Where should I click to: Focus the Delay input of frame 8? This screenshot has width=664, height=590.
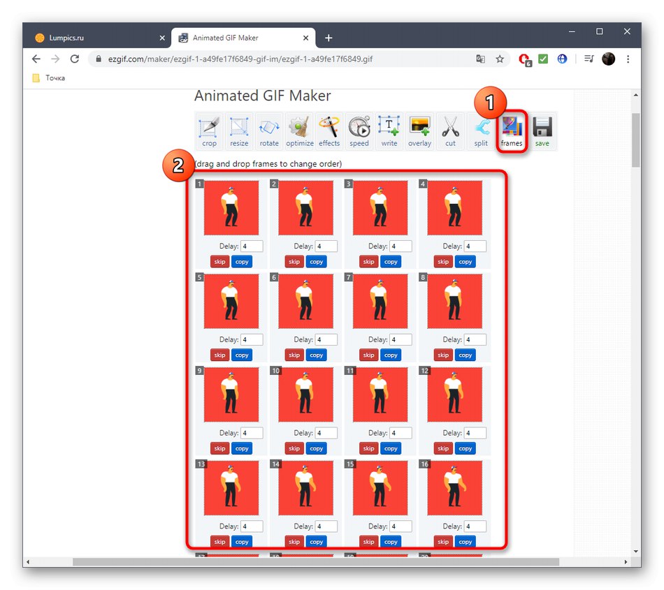click(x=475, y=339)
